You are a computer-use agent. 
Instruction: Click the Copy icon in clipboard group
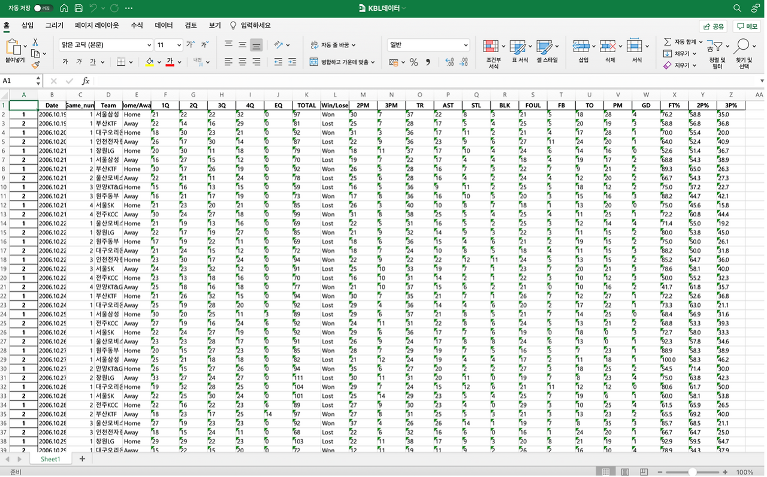click(x=35, y=53)
